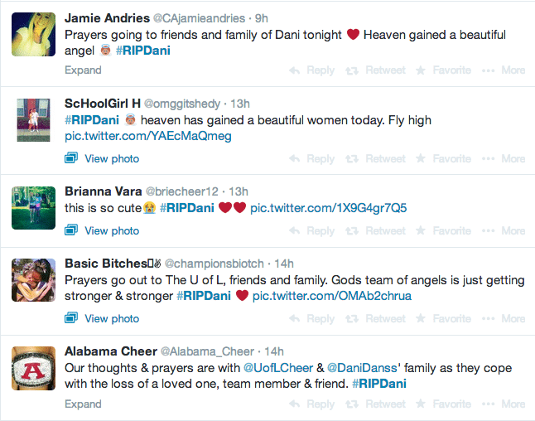This screenshot has height=421, width=535.
Task: Open More options on Basic Bitches tweet
Action: [x=504, y=319]
